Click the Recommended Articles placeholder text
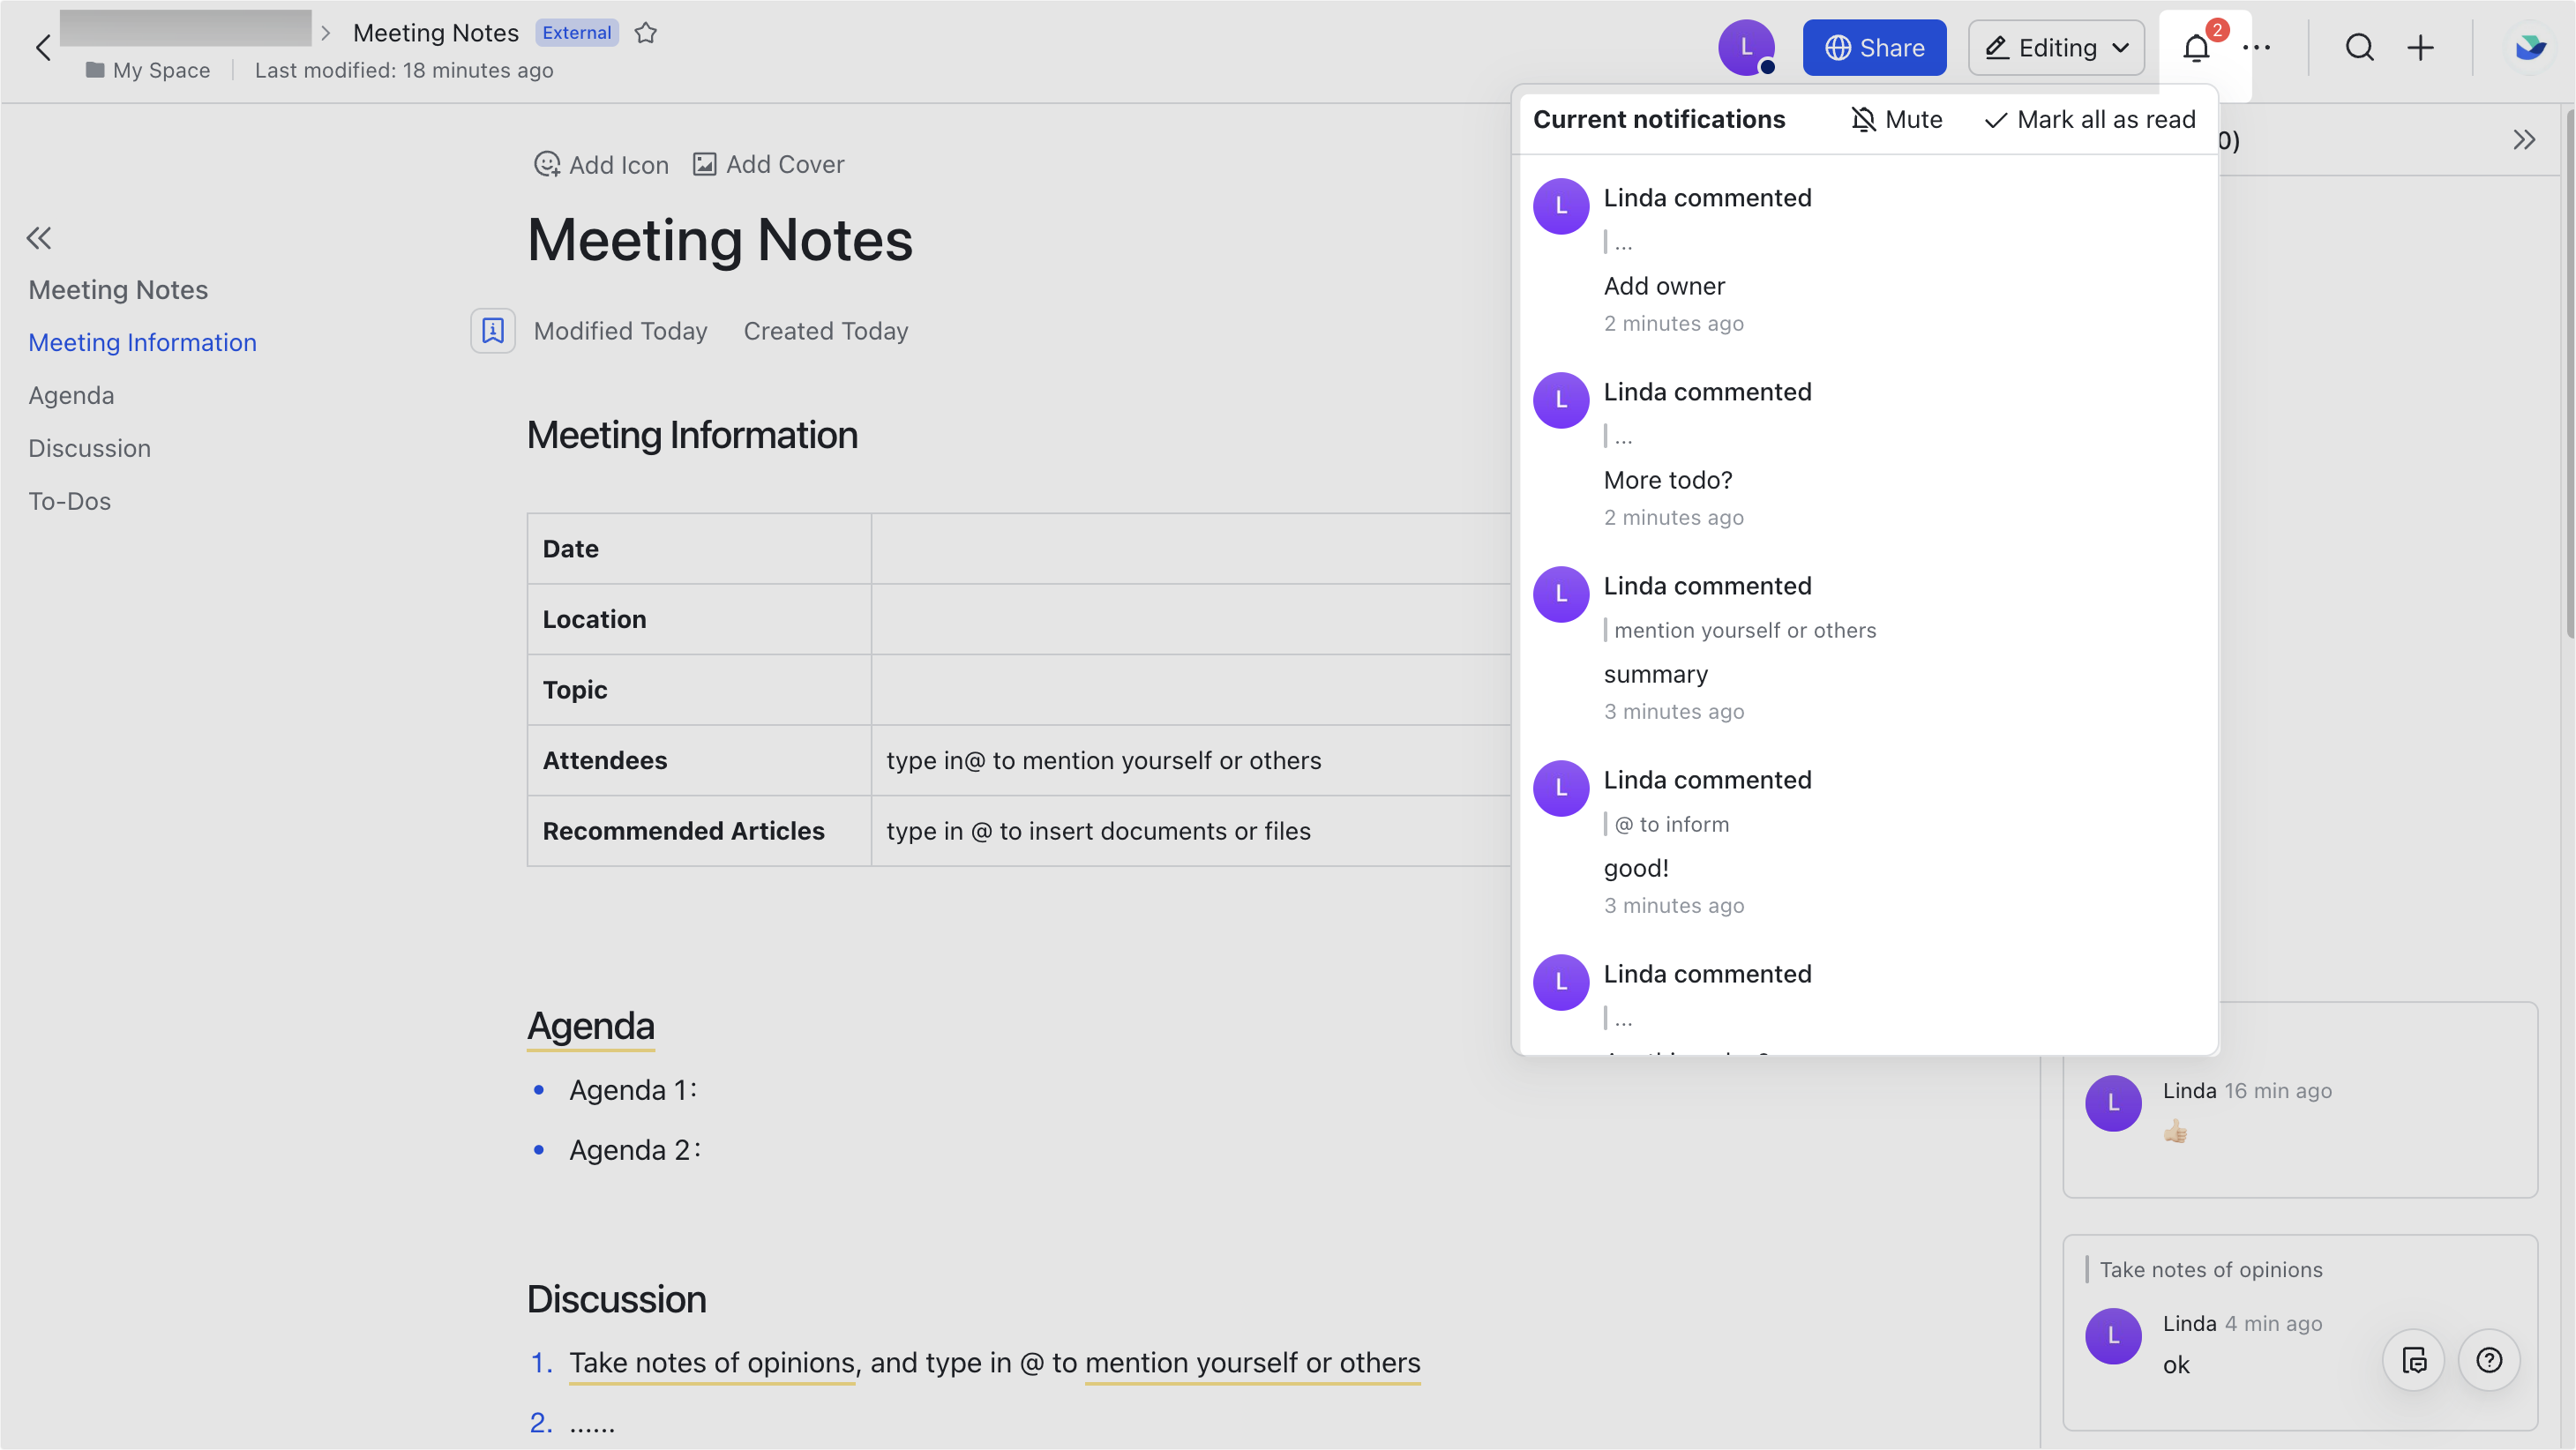Image resolution: width=2576 pixels, height=1450 pixels. [1098, 832]
